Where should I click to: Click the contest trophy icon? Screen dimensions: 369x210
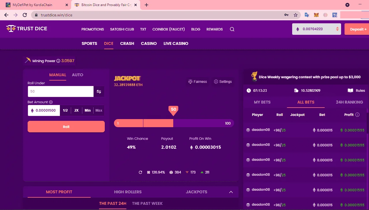(x=254, y=77)
